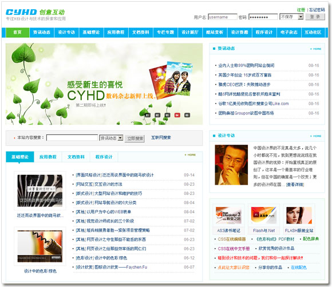
Task: Open the search category dropdown 资讯动态
Action: point(111,138)
